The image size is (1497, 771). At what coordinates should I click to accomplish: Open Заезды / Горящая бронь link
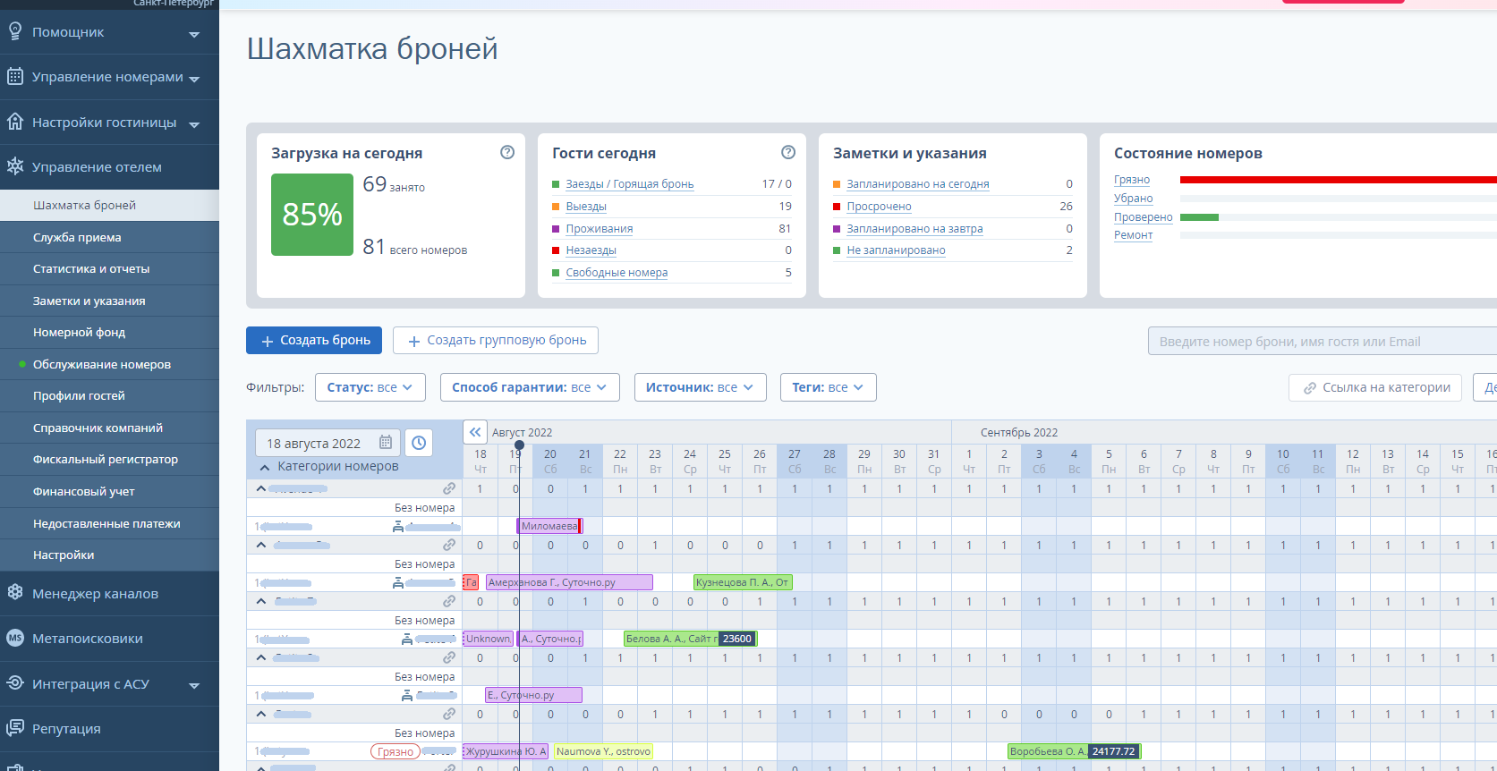[629, 183]
